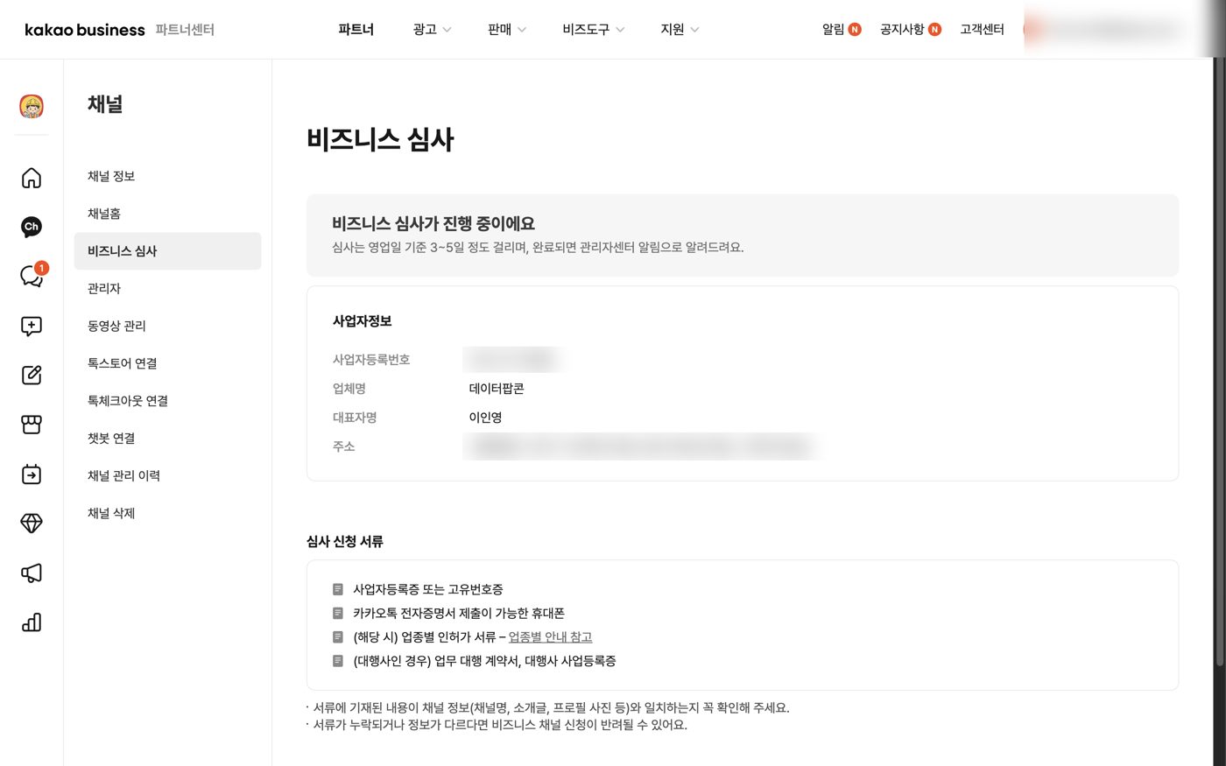This screenshot has width=1226, height=766.
Task: Open the bar chart statistics icon
Action: point(32,622)
